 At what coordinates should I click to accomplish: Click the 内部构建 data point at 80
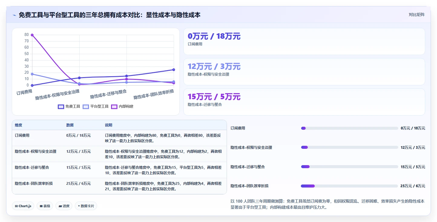click(x=32, y=35)
